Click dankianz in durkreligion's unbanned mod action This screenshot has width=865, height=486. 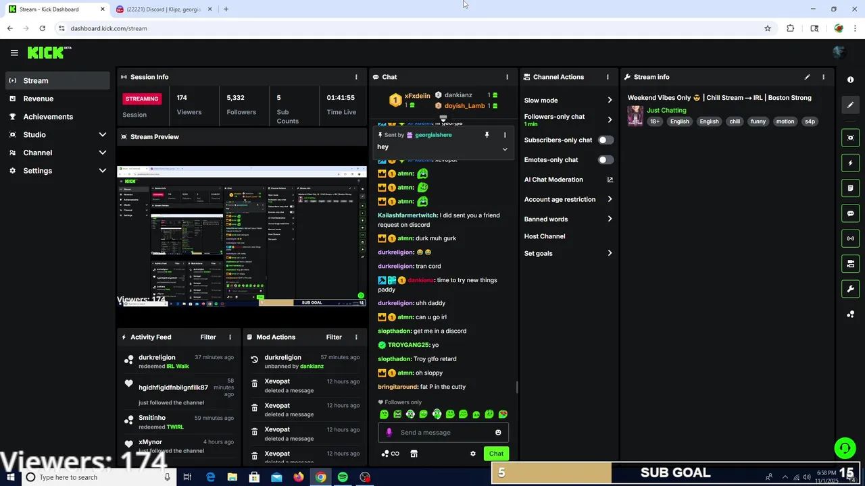(312, 366)
